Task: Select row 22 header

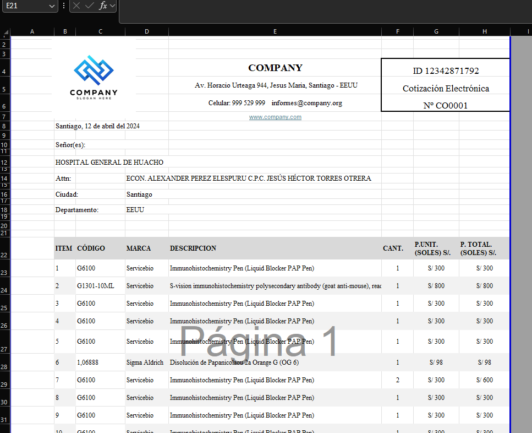Action: coord(5,249)
